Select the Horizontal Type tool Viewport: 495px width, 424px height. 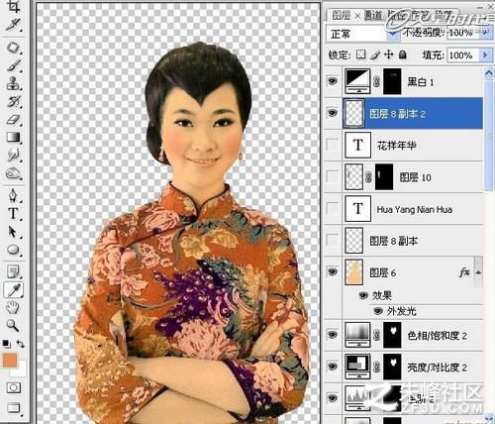click(13, 214)
